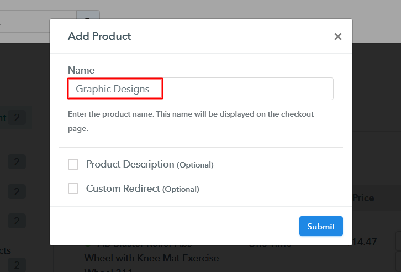The width and height of the screenshot is (401, 272).
Task: Click the product name help text
Action: click(191, 121)
